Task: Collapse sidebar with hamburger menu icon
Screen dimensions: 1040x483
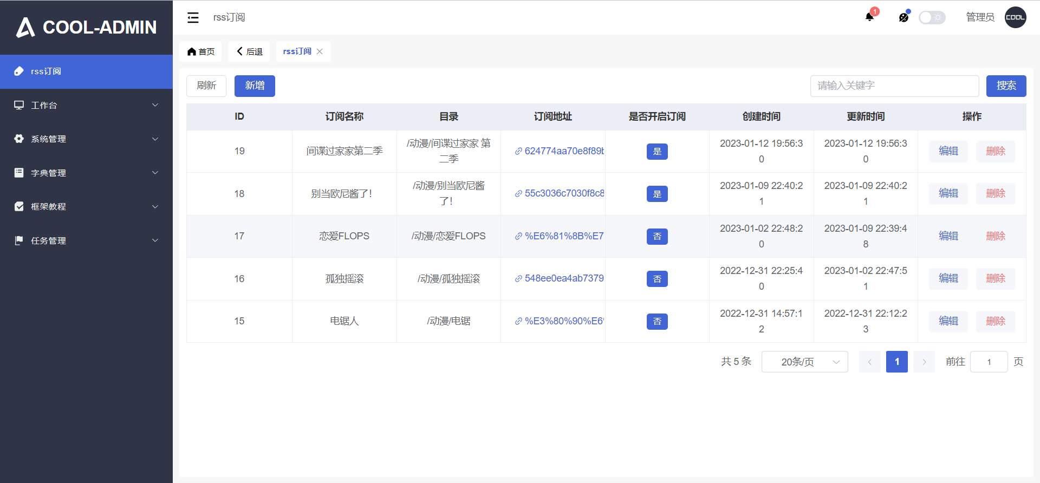Action: pyautogui.click(x=193, y=17)
